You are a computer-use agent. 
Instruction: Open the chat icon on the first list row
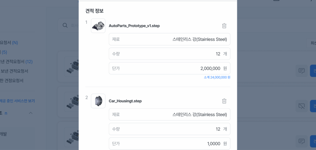click(301, 71)
